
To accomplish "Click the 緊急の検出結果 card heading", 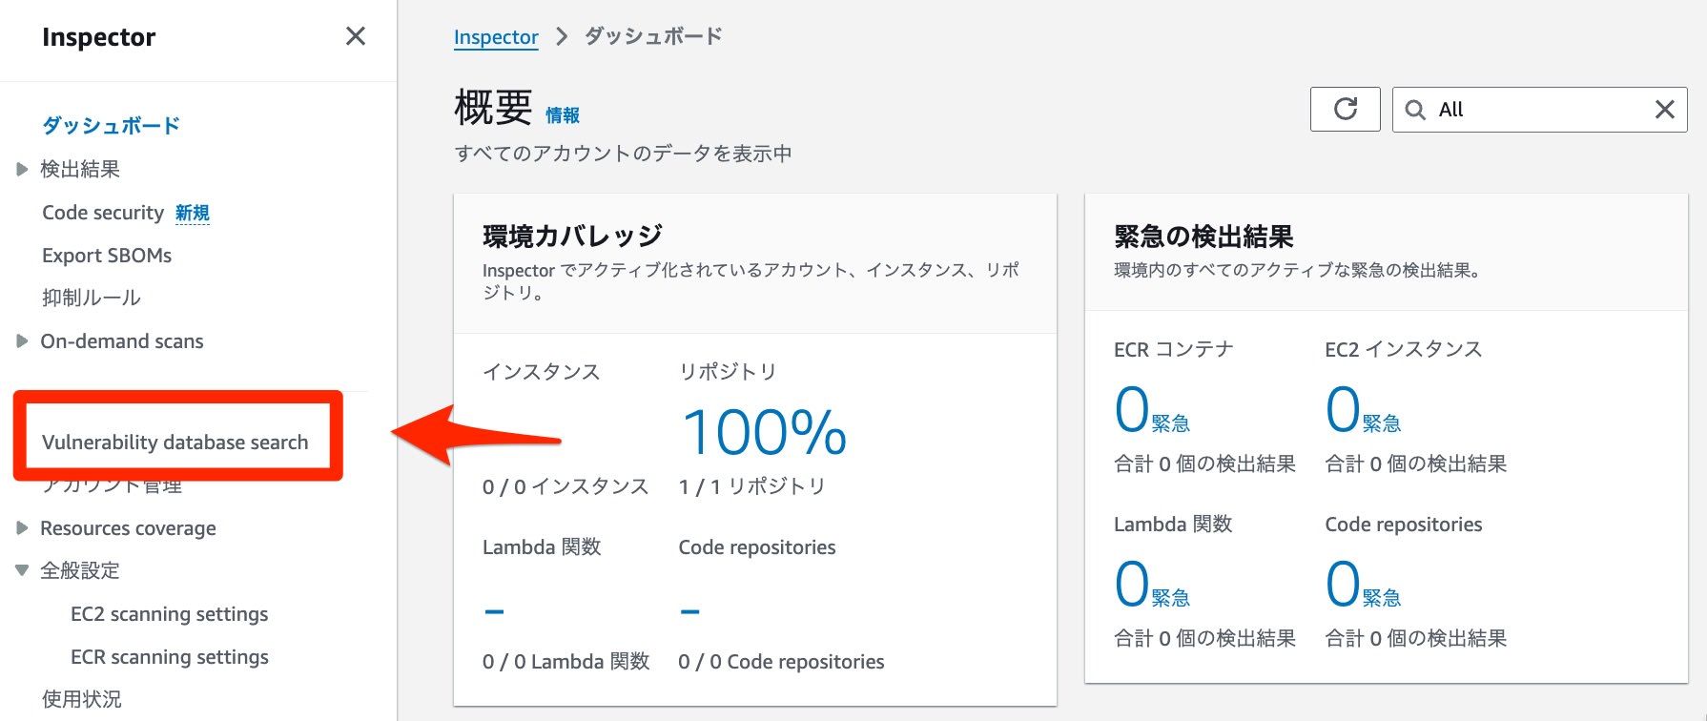I will tap(1203, 236).
